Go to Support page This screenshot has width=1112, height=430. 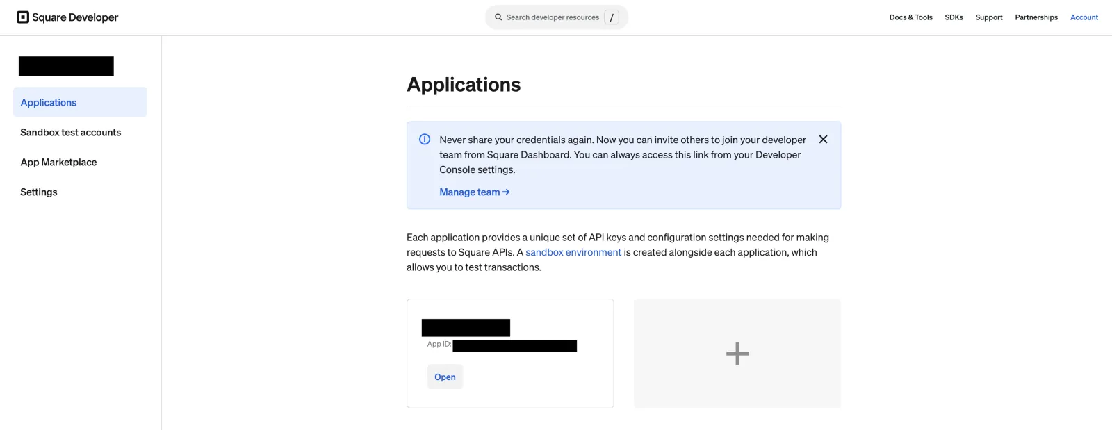coord(988,17)
